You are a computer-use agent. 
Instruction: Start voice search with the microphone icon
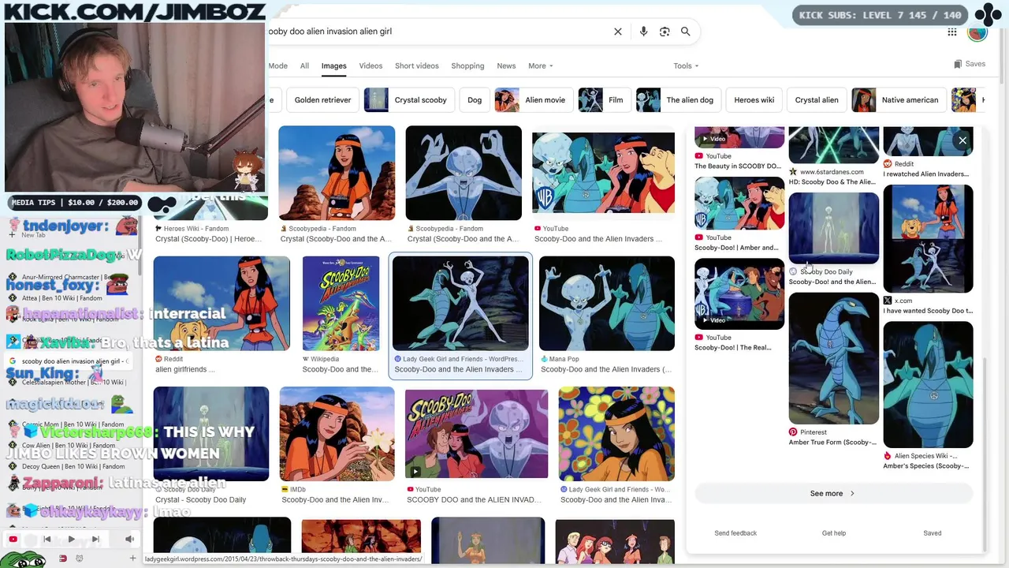click(x=643, y=32)
